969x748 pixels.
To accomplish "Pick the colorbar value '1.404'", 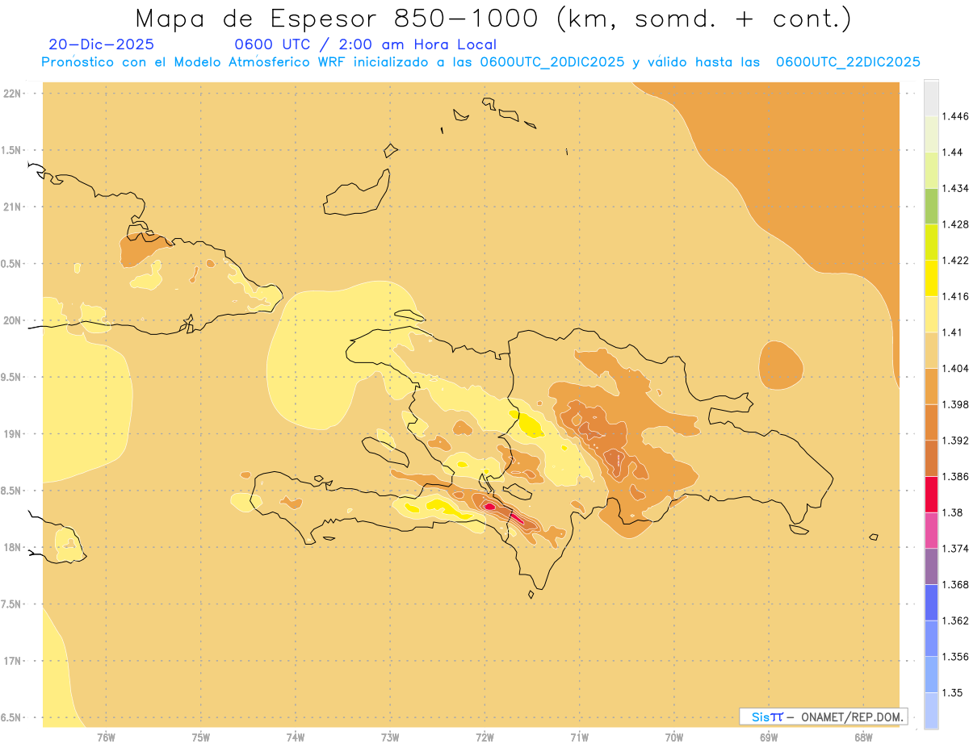I will 955,368.
